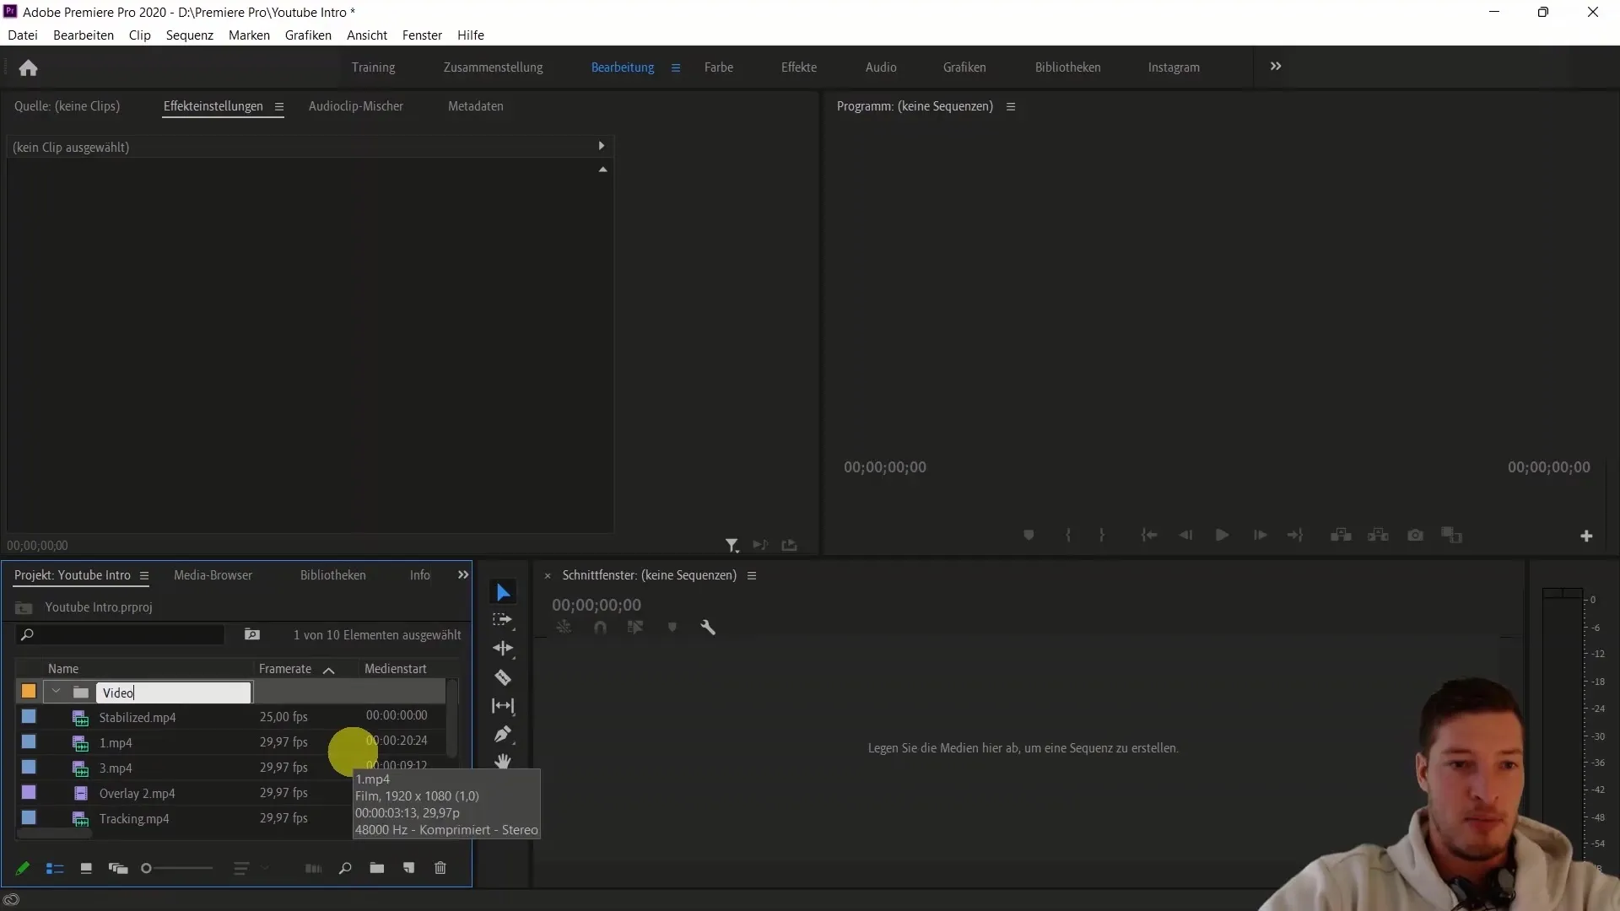Open Schnittfenster panel menu

752,576
